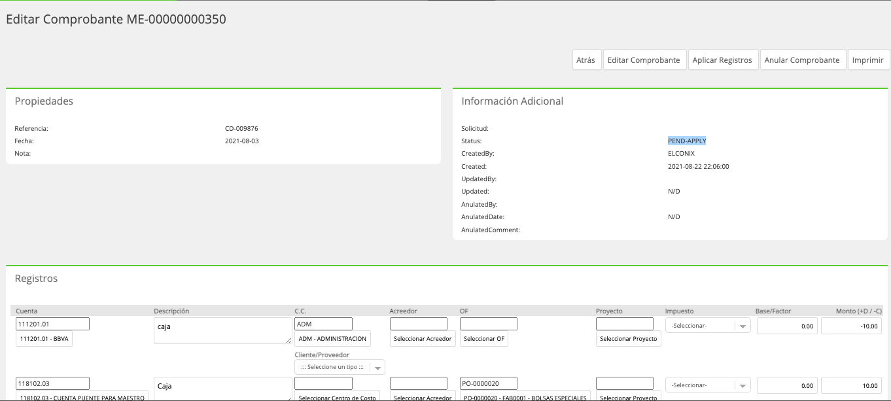The image size is (891, 401).
Task: Click the Created timestamp 2021-08-22 22:06:00
Action: [x=699, y=166]
